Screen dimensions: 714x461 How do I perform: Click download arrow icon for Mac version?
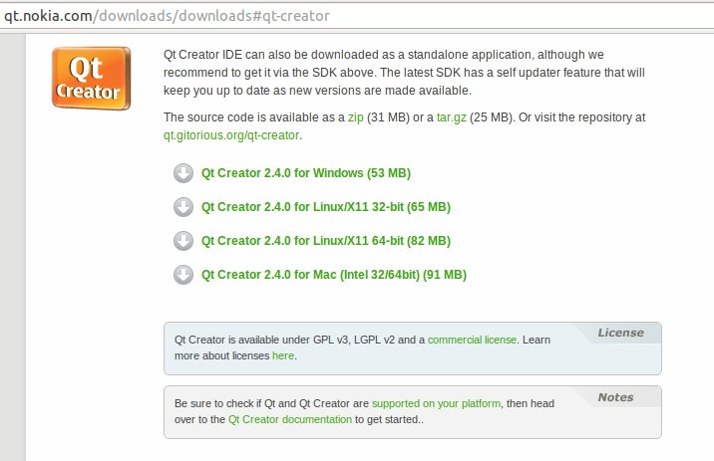(182, 275)
